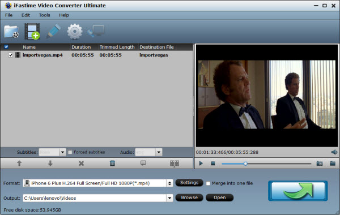Click the film strip icon beside importvegas.mp4
Viewport: 340px width, 215px height.
[x=18, y=55]
